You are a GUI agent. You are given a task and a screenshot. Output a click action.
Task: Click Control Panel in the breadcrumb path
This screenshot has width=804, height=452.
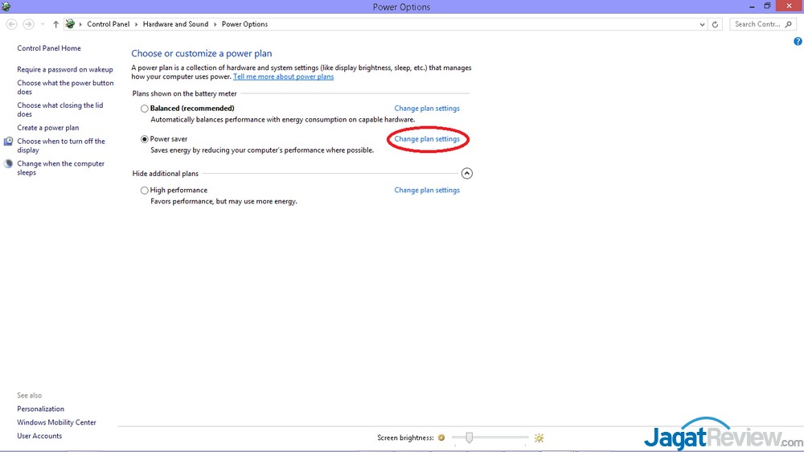[108, 24]
